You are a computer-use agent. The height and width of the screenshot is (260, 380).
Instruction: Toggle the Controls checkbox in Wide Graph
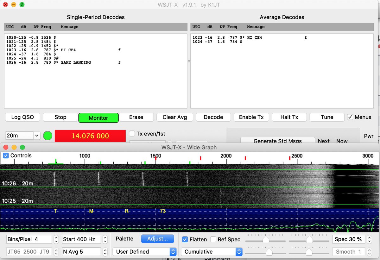pos(6,155)
